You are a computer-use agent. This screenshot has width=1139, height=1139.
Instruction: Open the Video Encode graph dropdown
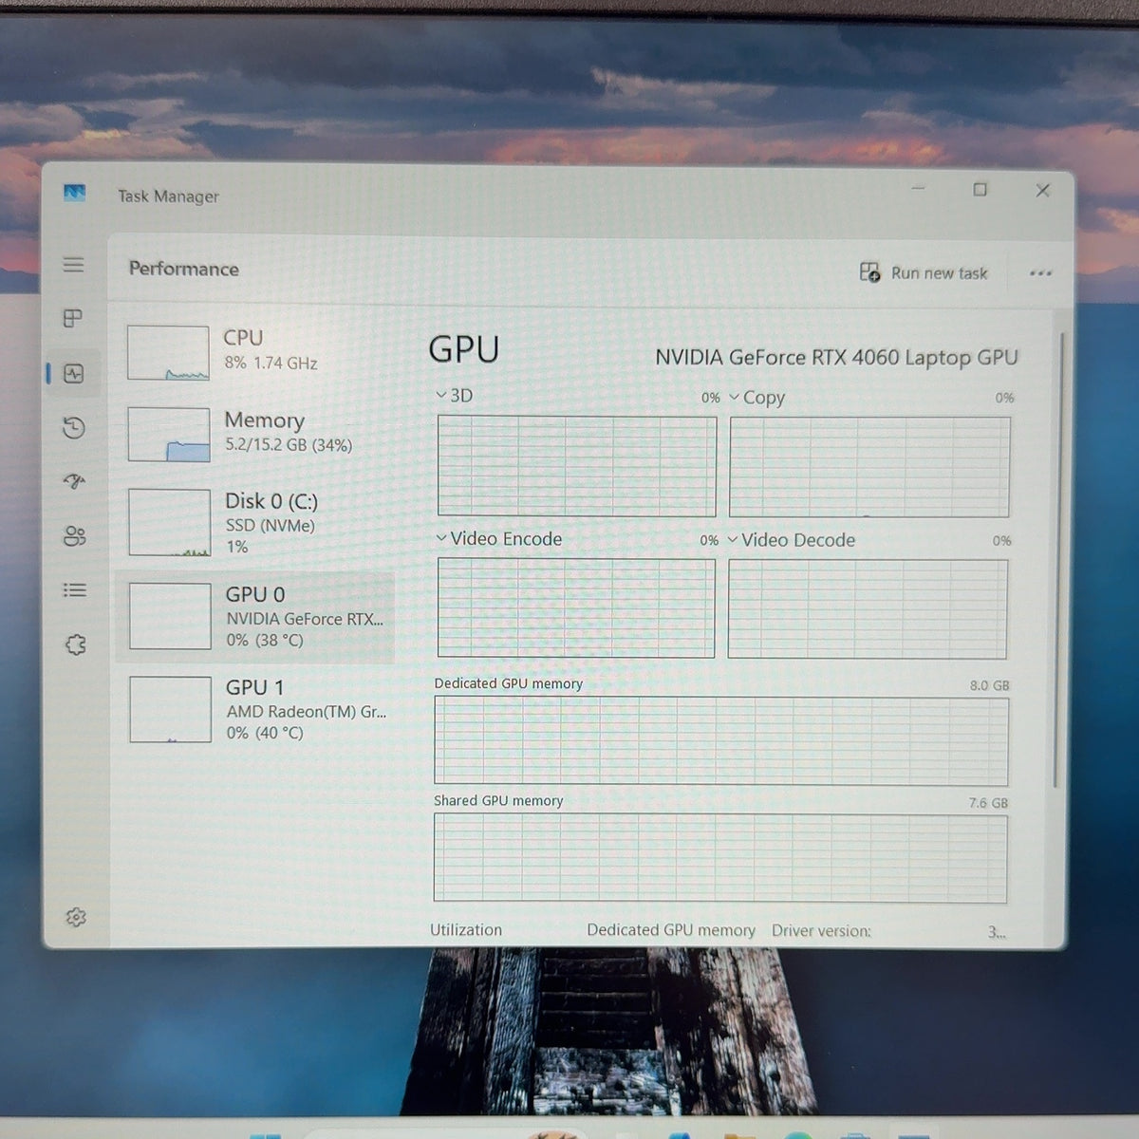(499, 539)
